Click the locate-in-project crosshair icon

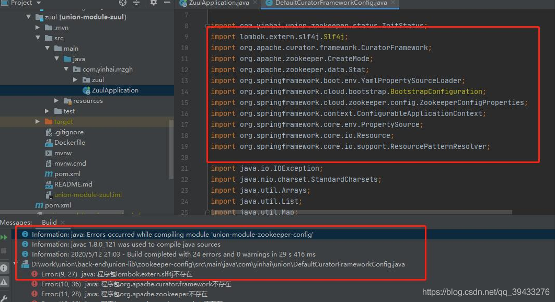[x=122, y=3]
